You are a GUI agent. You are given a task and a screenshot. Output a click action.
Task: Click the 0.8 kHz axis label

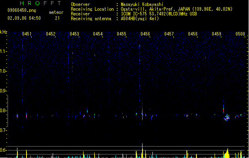tap(3, 111)
